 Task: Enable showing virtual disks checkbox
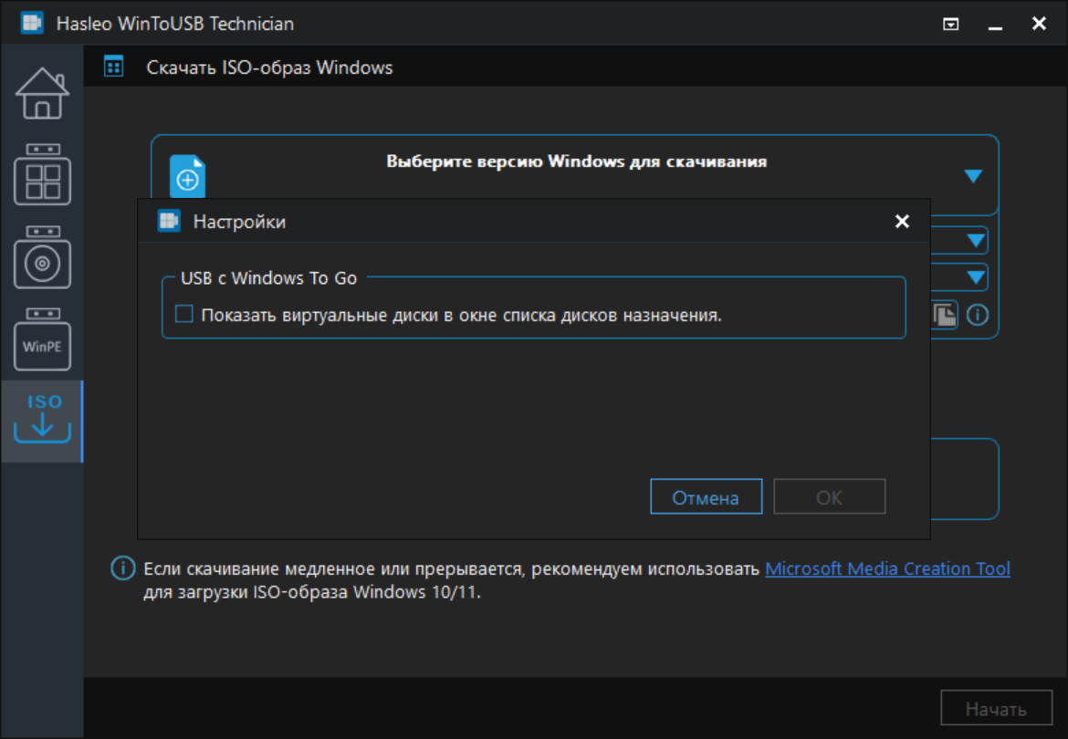tap(183, 314)
